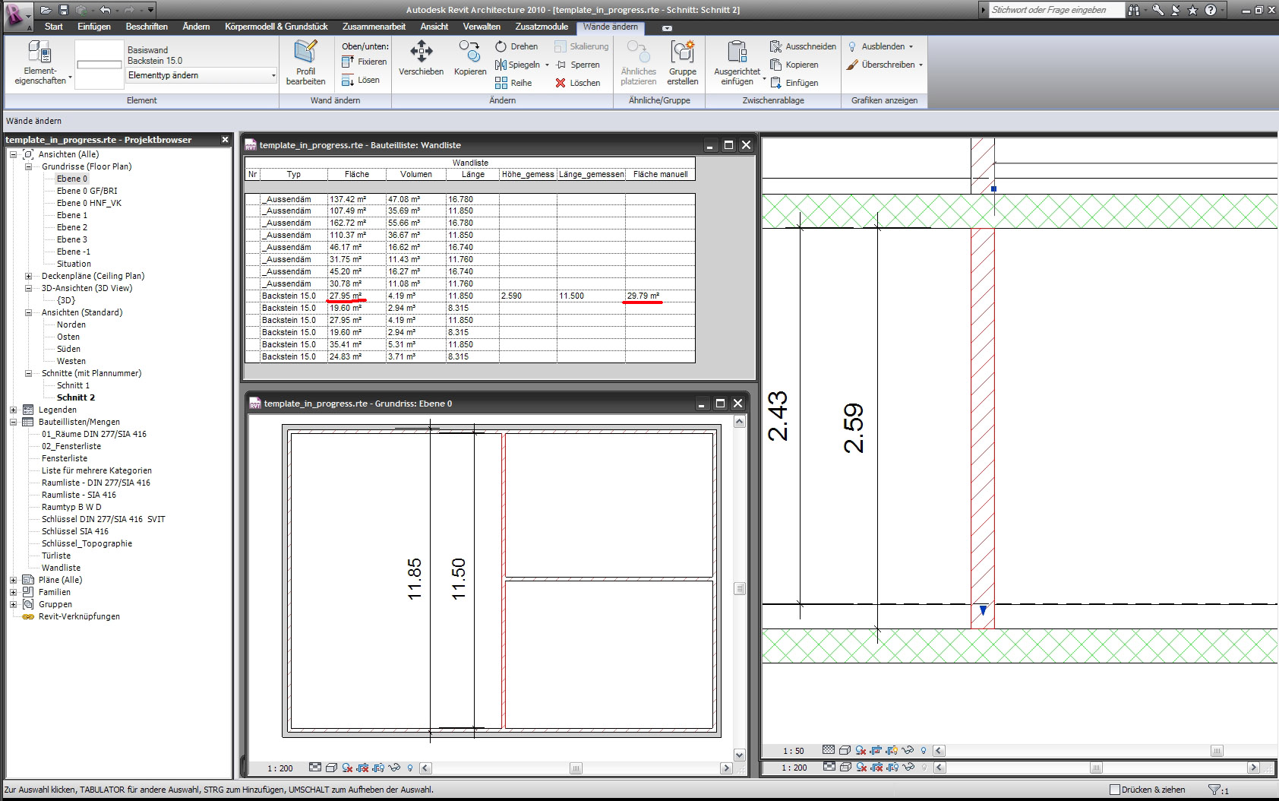Collapse the Ansichten (Alle) tree node
This screenshot has height=801, width=1279.
pos(13,154)
